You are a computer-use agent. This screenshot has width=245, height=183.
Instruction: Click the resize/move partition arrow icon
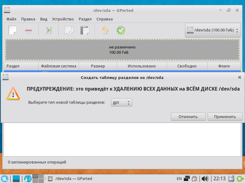click(49, 30)
